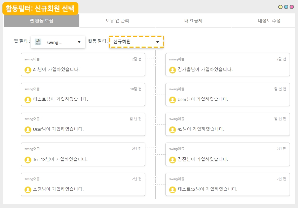Expand the 활동 필터 dropdown set to 신규회원

[136, 42]
